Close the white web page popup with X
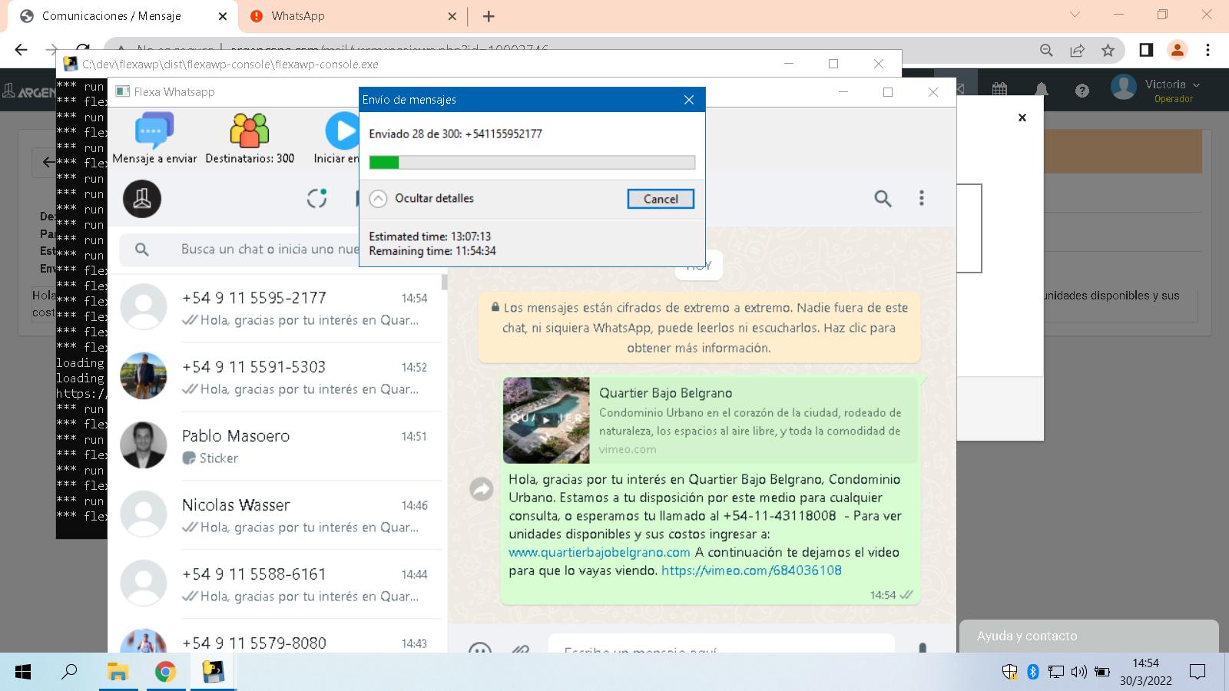This screenshot has height=691, width=1229. pos(1022,117)
